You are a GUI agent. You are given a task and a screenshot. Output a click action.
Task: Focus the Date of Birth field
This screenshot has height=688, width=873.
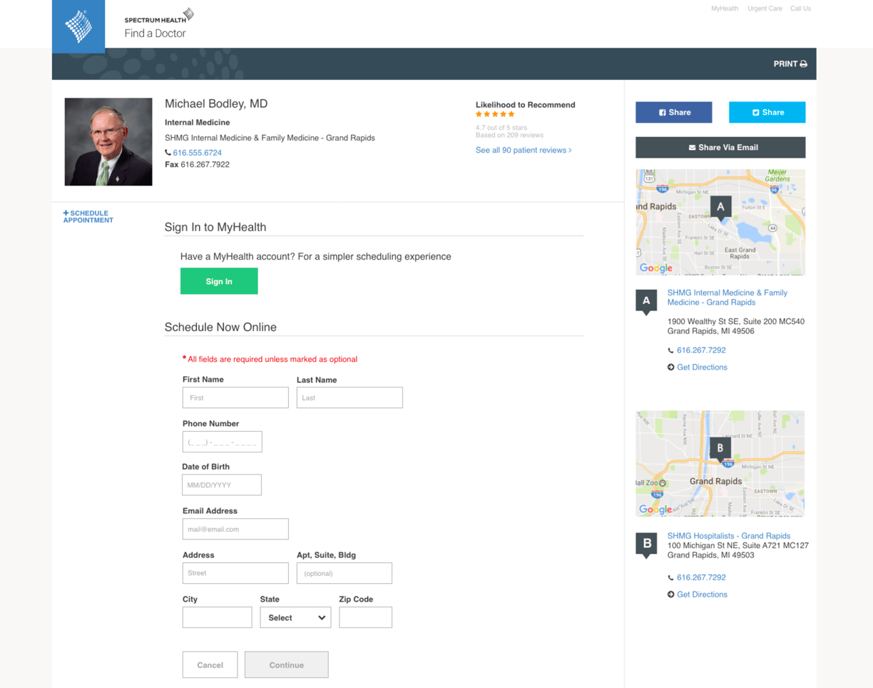[x=222, y=485]
